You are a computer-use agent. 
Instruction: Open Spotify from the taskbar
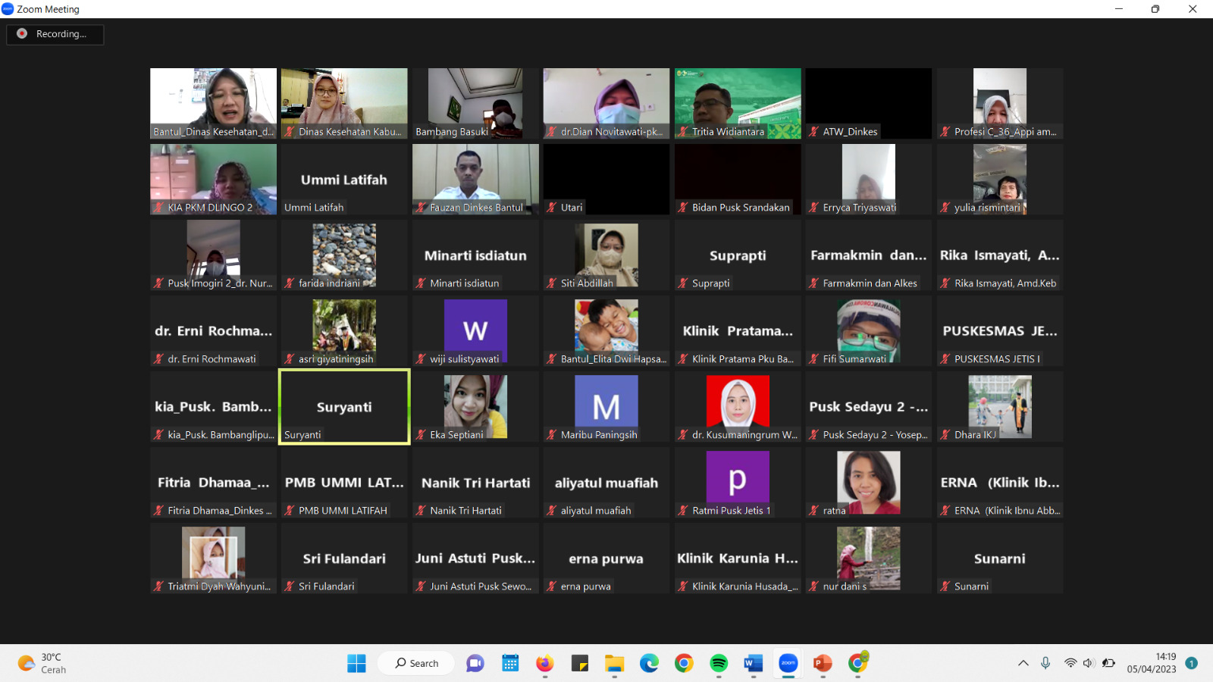click(719, 664)
